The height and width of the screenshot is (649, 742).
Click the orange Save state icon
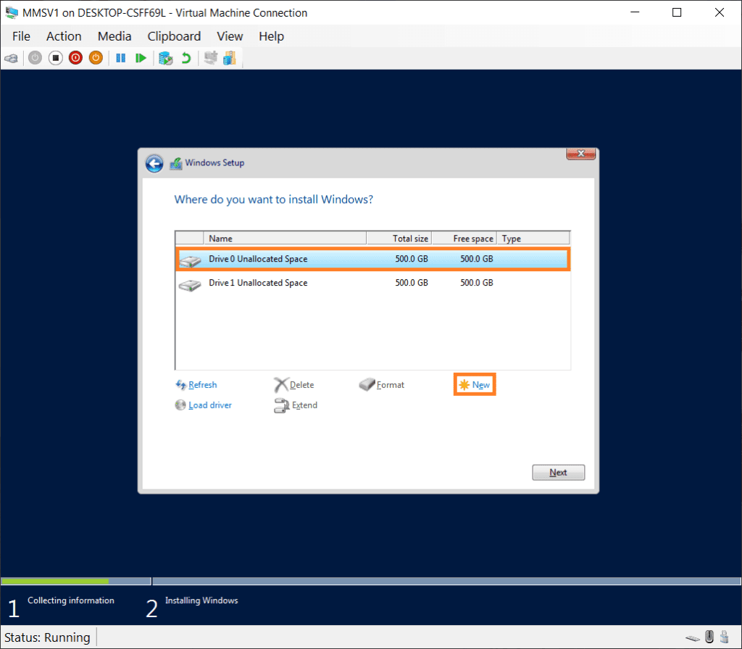[96, 58]
